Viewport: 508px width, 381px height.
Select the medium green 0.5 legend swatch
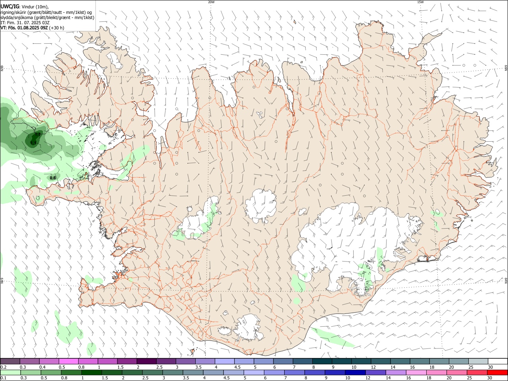click(x=51, y=373)
